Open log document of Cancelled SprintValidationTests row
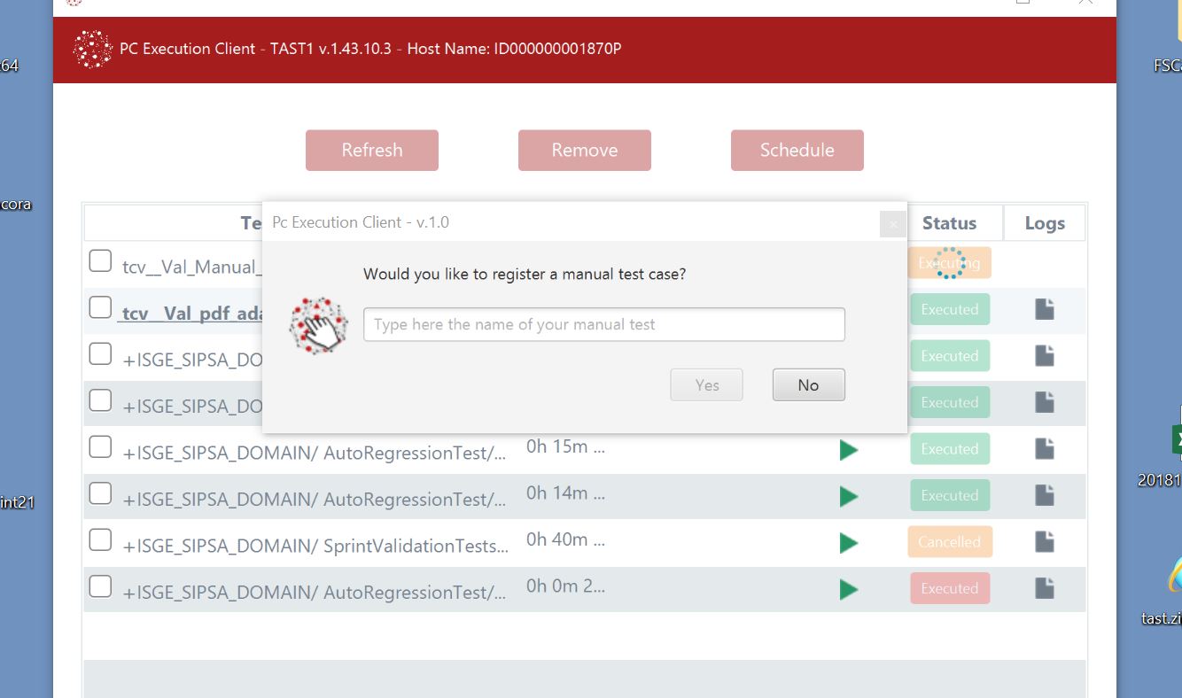The height and width of the screenshot is (698, 1182). [1045, 541]
